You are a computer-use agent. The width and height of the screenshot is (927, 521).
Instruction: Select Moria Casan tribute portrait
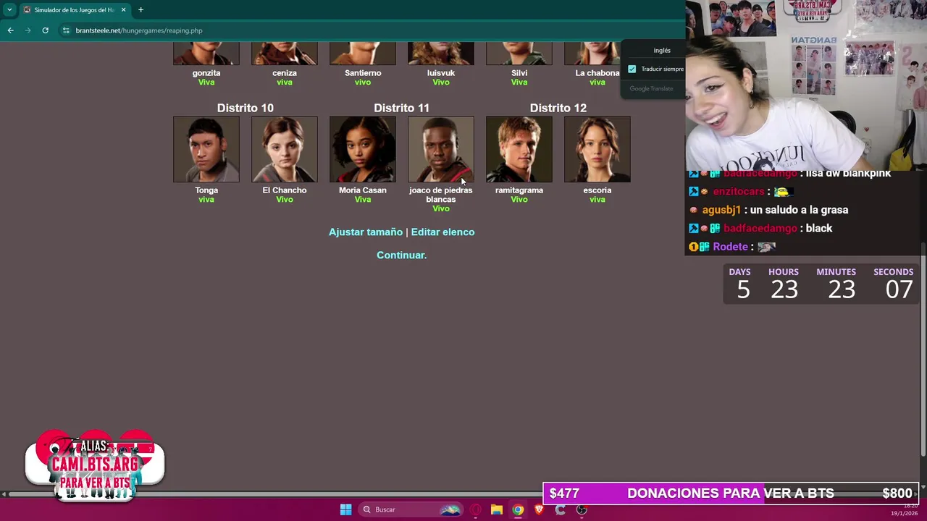coord(363,149)
